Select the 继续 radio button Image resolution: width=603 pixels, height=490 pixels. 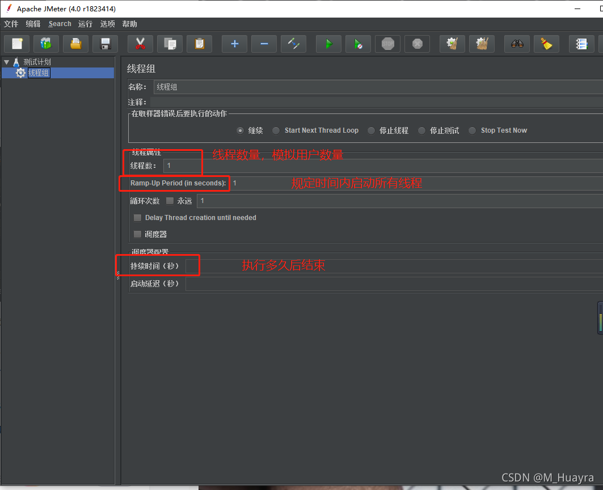tap(241, 131)
